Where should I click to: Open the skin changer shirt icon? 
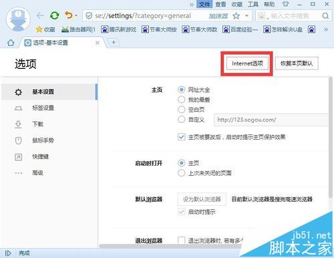286,4
